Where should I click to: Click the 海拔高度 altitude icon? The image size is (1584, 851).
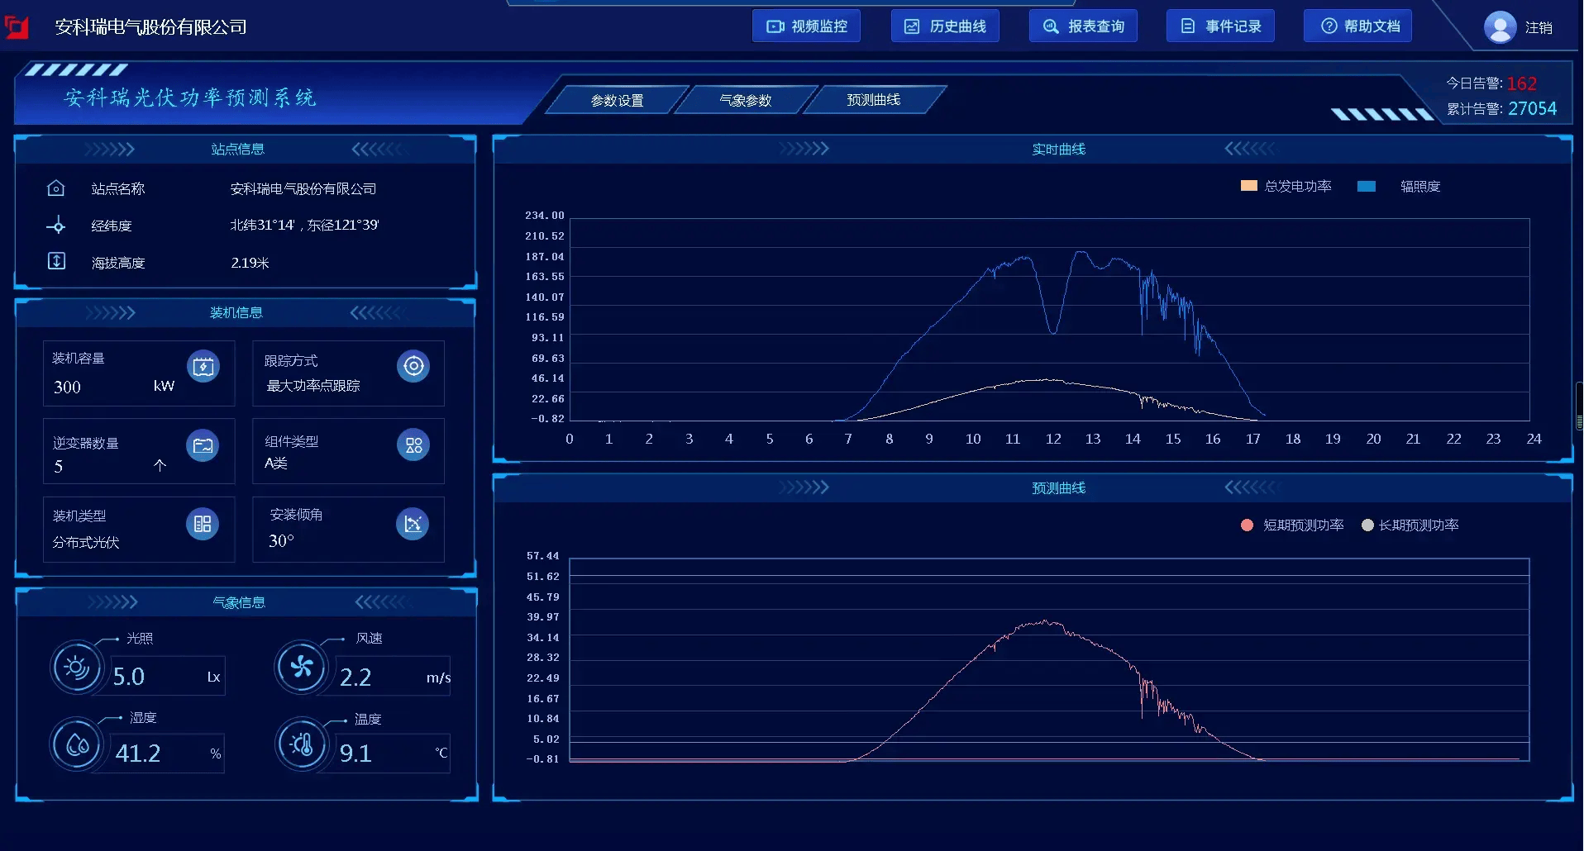coord(56,262)
